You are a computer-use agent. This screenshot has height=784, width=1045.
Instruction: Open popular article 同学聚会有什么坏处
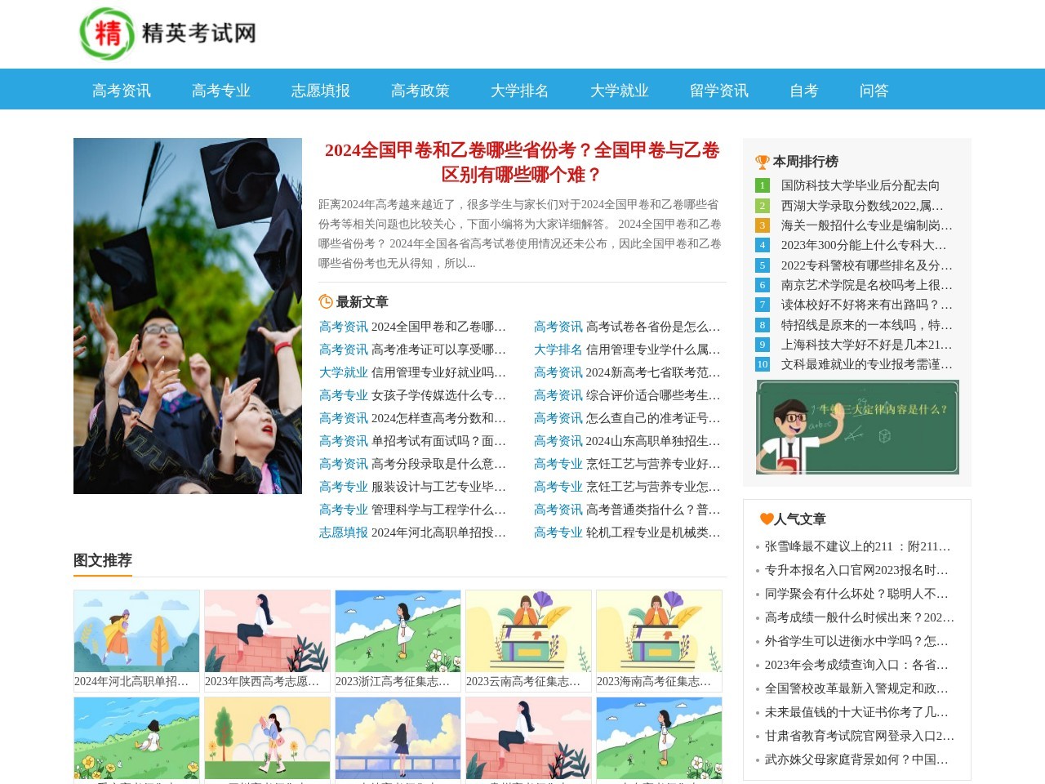(x=857, y=594)
